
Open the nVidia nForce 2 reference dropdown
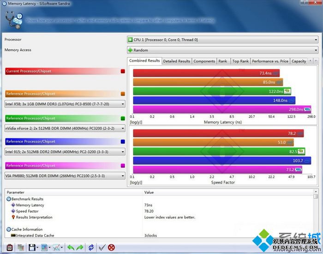click(x=65, y=128)
